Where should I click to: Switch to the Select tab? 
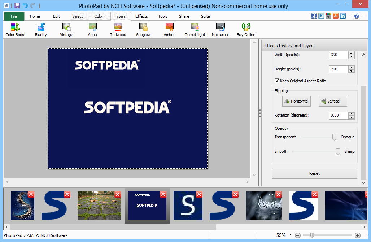[78, 16]
